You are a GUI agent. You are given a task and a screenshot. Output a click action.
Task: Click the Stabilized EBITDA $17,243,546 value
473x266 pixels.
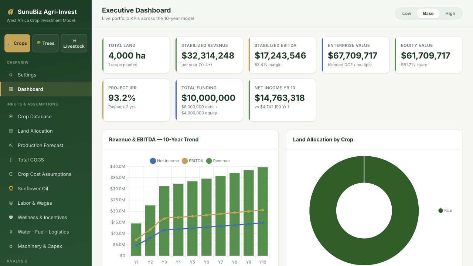(280, 56)
